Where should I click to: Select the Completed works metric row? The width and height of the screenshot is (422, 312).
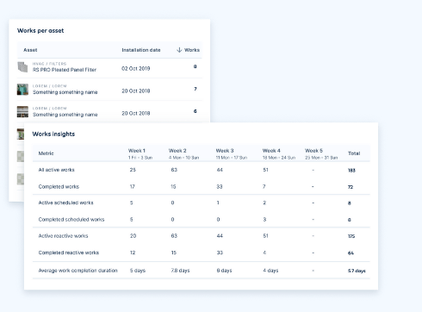click(202, 186)
